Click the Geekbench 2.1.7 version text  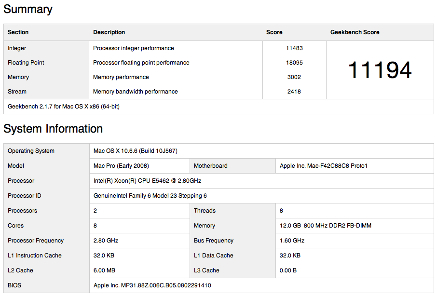click(x=64, y=107)
